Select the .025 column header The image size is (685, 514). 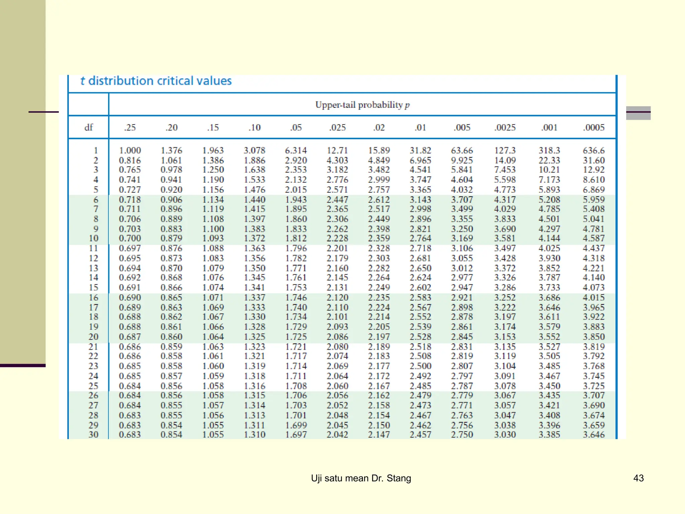coord(337,127)
